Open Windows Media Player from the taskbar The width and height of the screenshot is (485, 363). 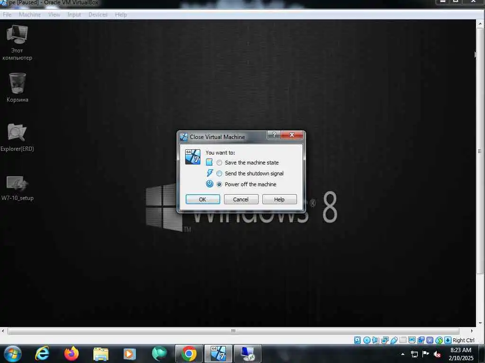click(130, 354)
